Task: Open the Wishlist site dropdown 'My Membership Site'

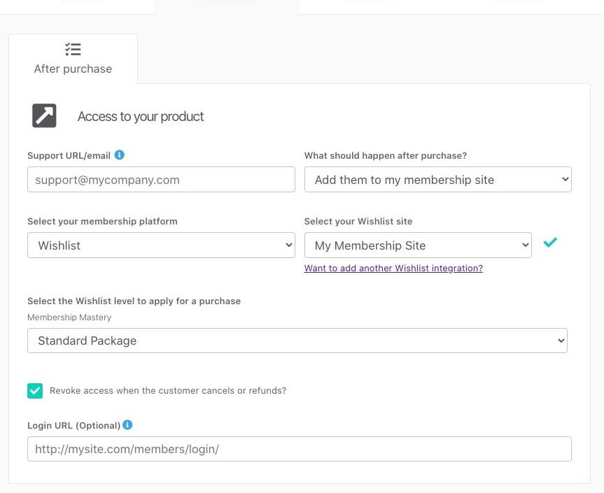Action: pos(418,245)
